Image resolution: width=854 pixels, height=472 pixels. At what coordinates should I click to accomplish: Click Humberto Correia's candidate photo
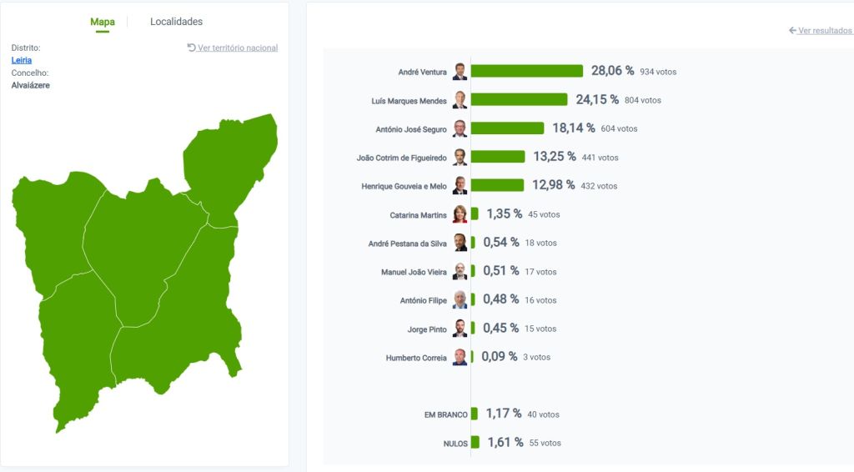tap(460, 357)
